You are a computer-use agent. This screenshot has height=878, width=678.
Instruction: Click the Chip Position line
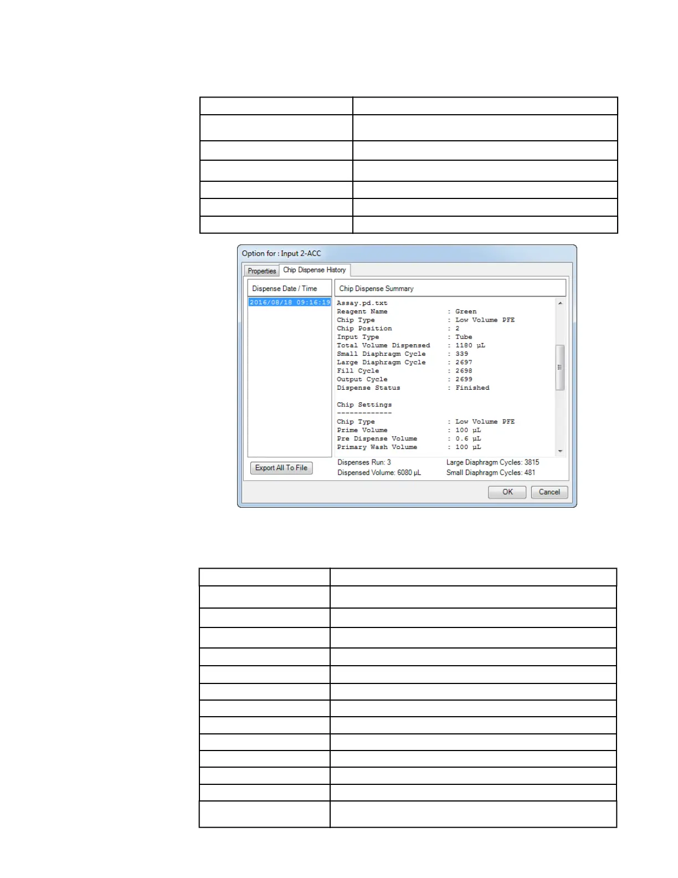[398, 329]
